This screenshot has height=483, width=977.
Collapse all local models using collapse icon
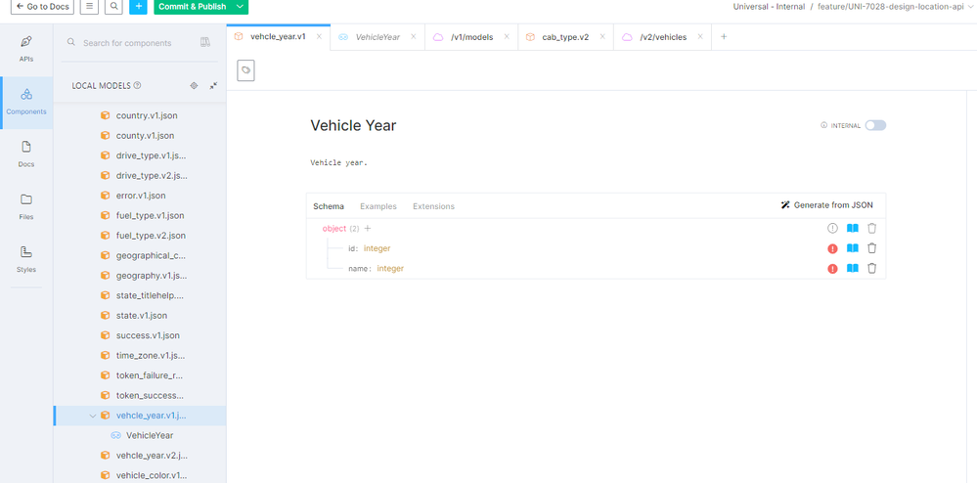[213, 86]
